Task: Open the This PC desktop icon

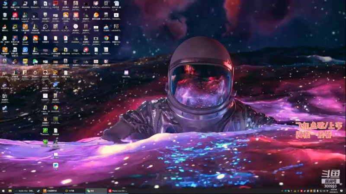Action: pyautogui.click(x=5, y=4)
